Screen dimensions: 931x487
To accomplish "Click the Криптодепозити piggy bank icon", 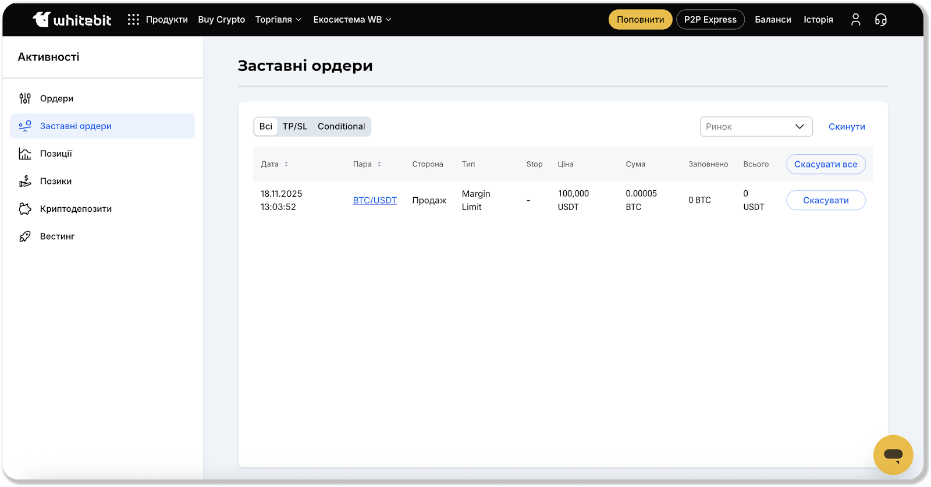I will click(x=25, y=209).
